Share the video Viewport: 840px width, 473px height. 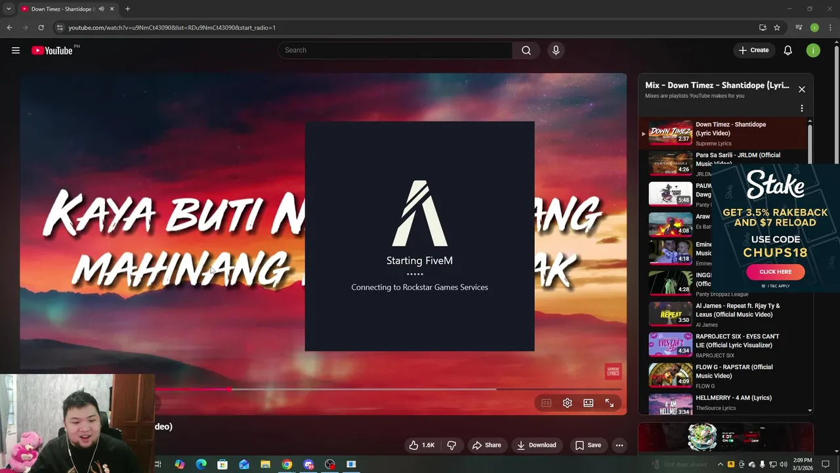[x=486, y=445]
